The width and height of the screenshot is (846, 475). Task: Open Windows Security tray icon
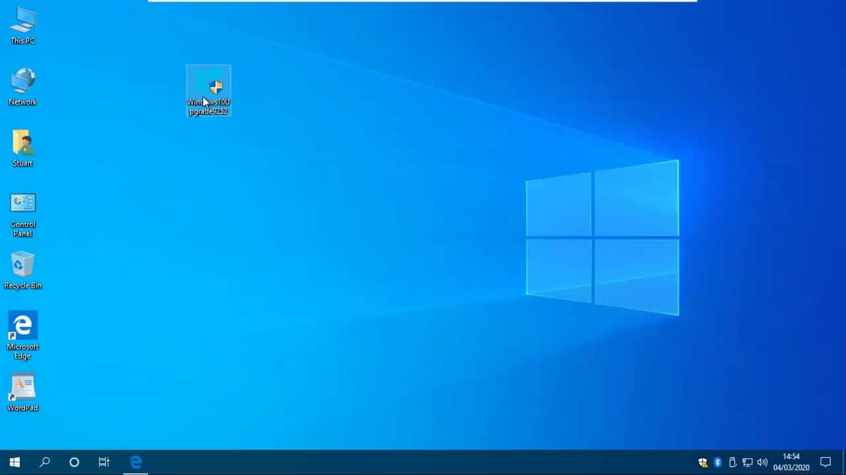(703, 462)
